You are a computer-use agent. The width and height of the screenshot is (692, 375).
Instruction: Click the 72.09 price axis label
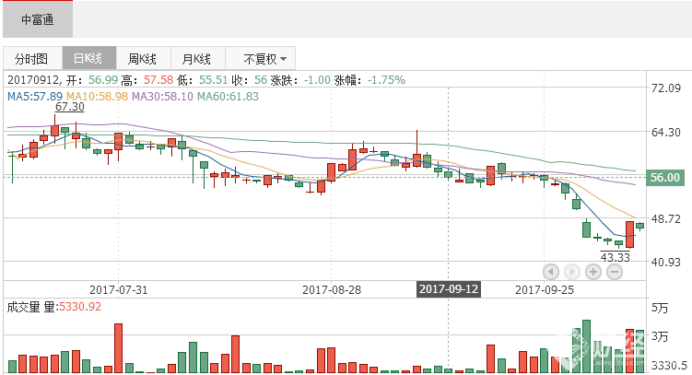666,88
